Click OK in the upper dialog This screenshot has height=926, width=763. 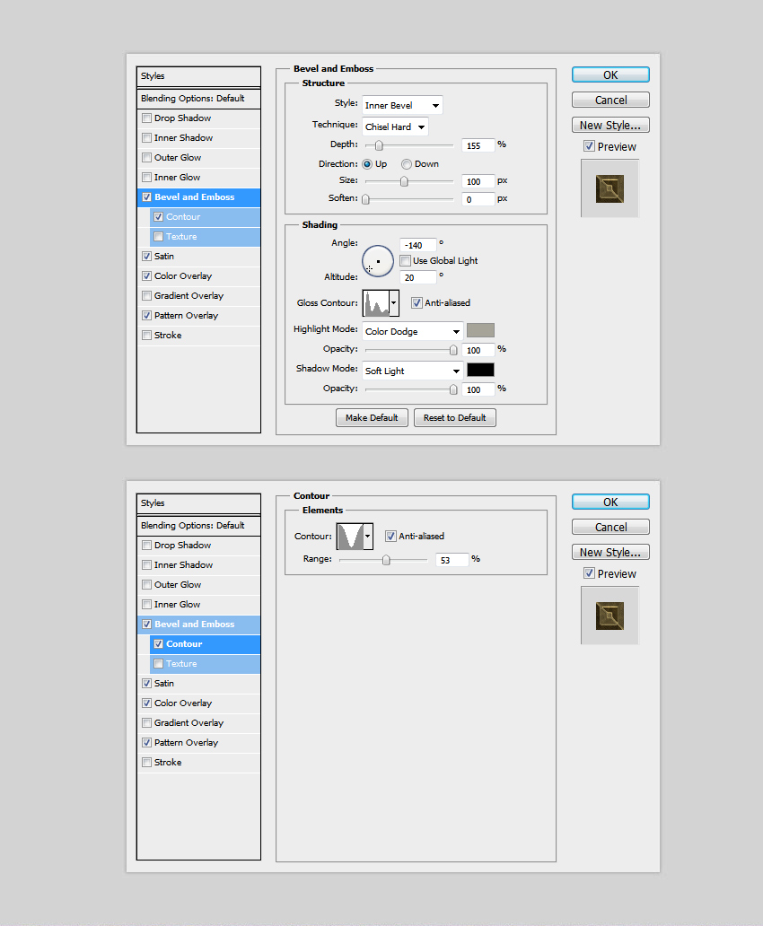point(610,75)
